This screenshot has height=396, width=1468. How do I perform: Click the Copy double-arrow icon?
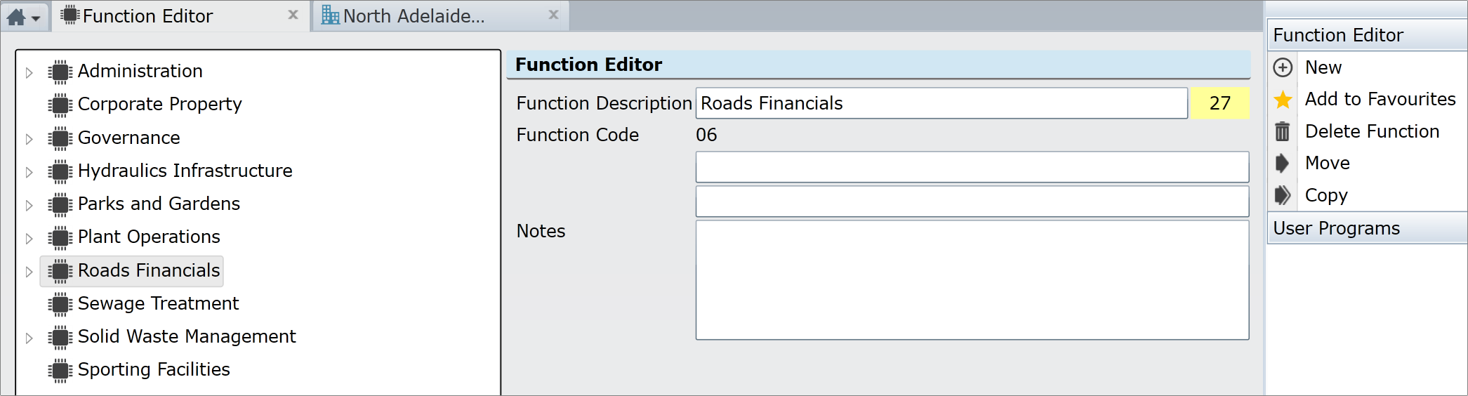click(1283, 195)
